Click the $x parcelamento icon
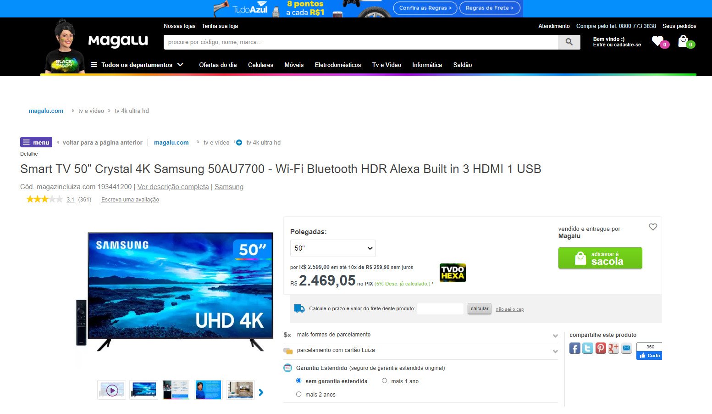 (287, 335)
